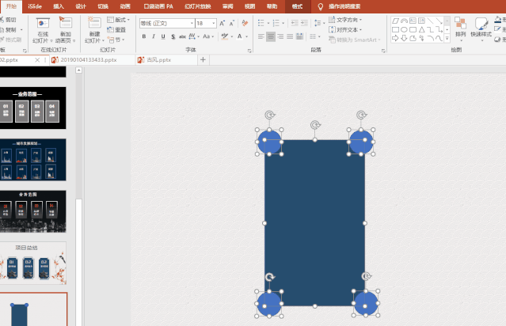Click the lightbulb tell-me search icon
This screenshot has width=506, height=326.
pyautogui.click(x=320, y=6)
